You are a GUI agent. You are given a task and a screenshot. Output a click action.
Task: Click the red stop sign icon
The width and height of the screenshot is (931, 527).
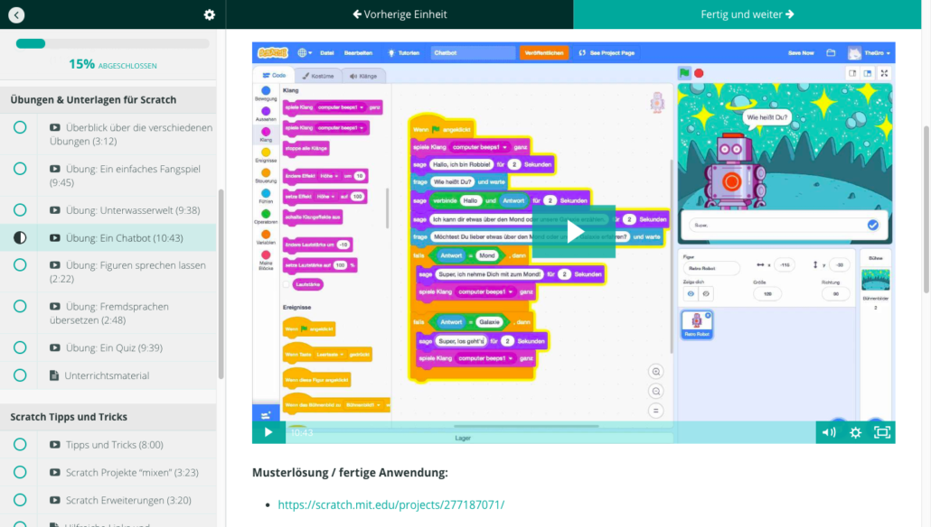pos(699,73)
